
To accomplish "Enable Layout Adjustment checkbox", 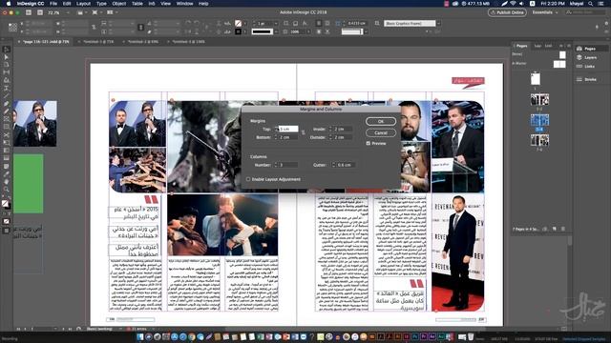I will pos(248,179).
